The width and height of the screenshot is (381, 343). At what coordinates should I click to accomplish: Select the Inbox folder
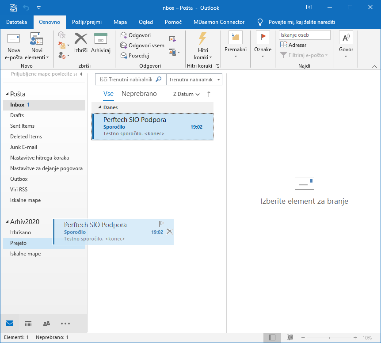(44, 105)
